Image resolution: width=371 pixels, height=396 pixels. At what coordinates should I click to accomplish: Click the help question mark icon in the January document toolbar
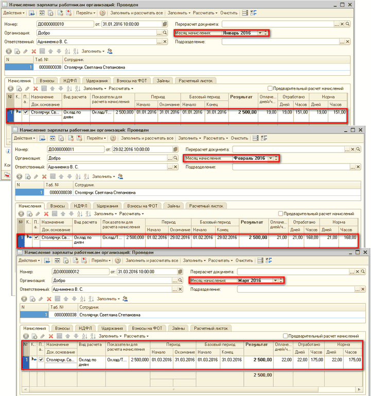click(102, 12)
